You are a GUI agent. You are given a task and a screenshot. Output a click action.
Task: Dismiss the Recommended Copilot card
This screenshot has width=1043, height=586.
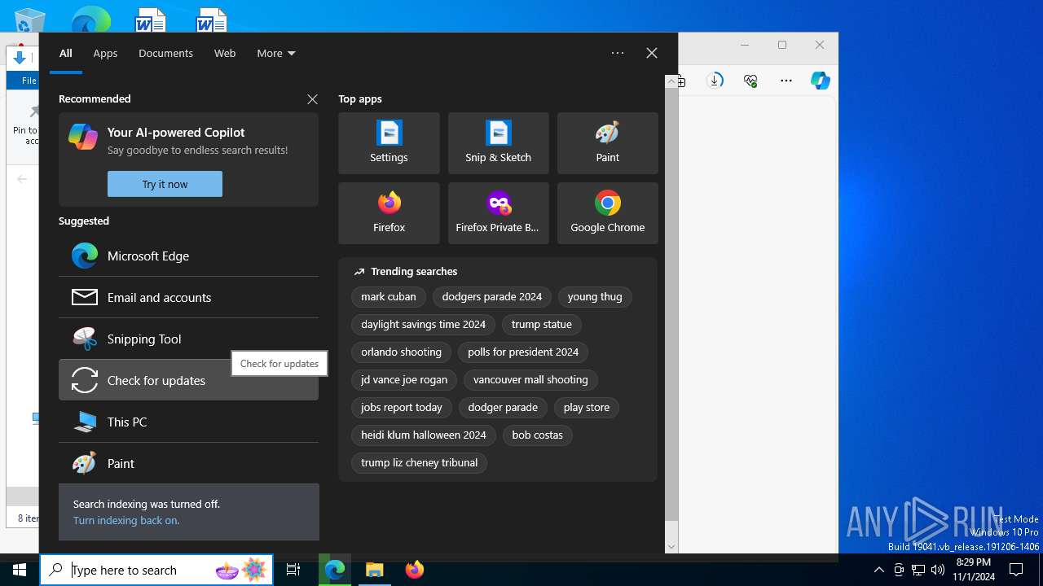coord(312,99)
